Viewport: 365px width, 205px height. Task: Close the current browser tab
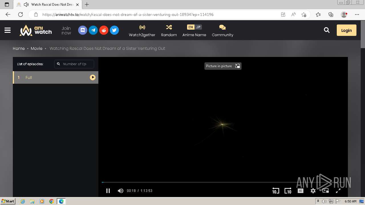pyautogui.click(x=77, y=5)
